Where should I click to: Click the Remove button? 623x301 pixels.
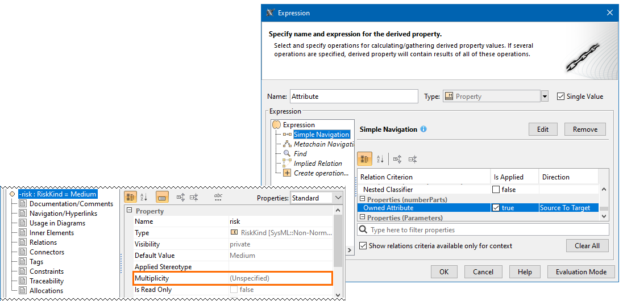[585, 129]
